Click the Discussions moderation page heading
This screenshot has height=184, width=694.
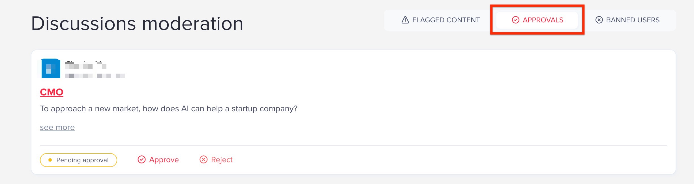tap(137, 23)
